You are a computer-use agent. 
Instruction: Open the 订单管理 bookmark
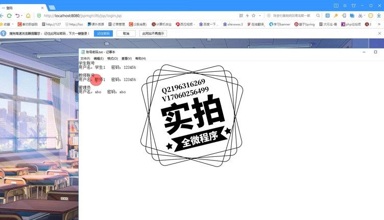click(116, 24)
